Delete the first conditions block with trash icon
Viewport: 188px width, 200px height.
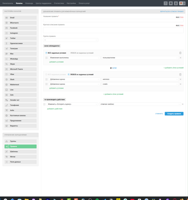coord(180,53)
